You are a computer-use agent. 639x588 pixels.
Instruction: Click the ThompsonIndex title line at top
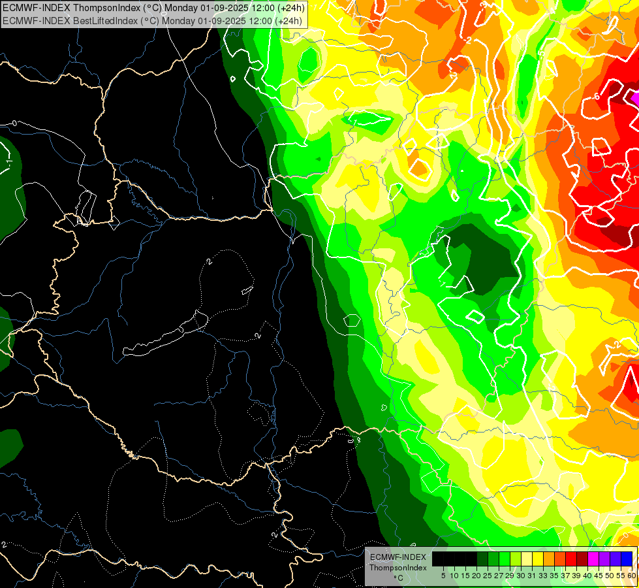(x=153, y=7)
